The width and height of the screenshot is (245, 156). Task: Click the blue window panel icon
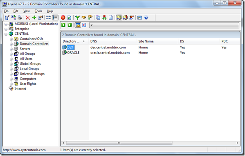(139, 18)
